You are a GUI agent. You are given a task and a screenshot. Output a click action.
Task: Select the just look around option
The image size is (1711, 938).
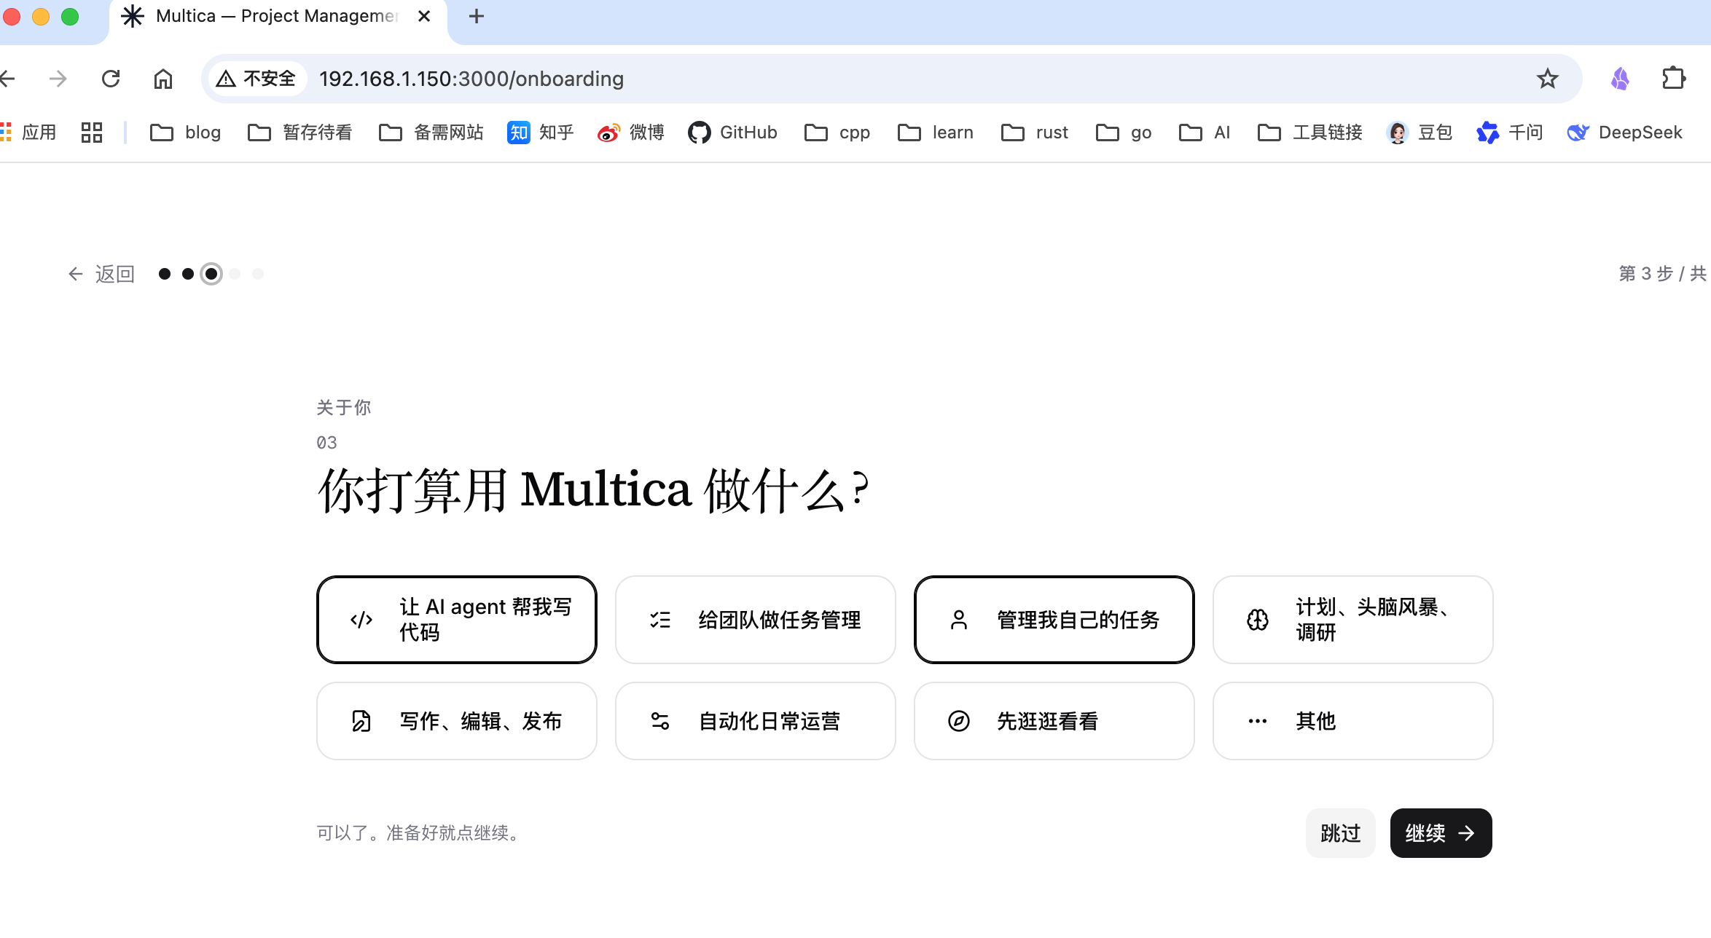coord(1054,721)
